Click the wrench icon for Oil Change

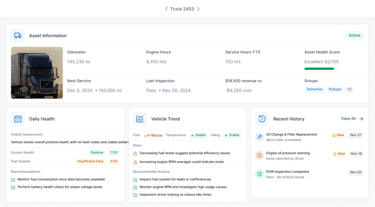click(260, 137)
